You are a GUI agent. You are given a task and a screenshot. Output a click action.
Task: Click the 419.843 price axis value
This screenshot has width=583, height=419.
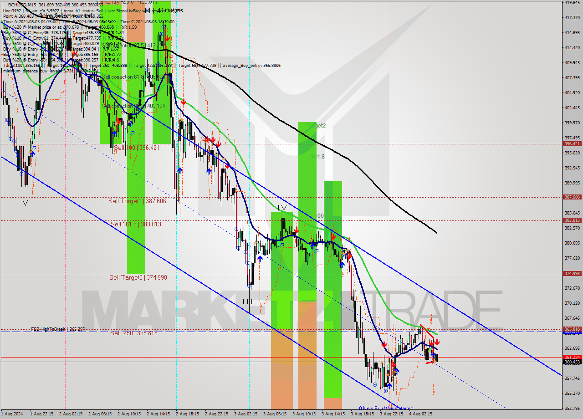click(x=572, y=3)
